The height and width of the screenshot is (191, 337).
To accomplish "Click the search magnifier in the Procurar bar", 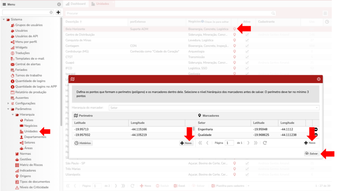I will pyautogui.click(x=273, y=13).
